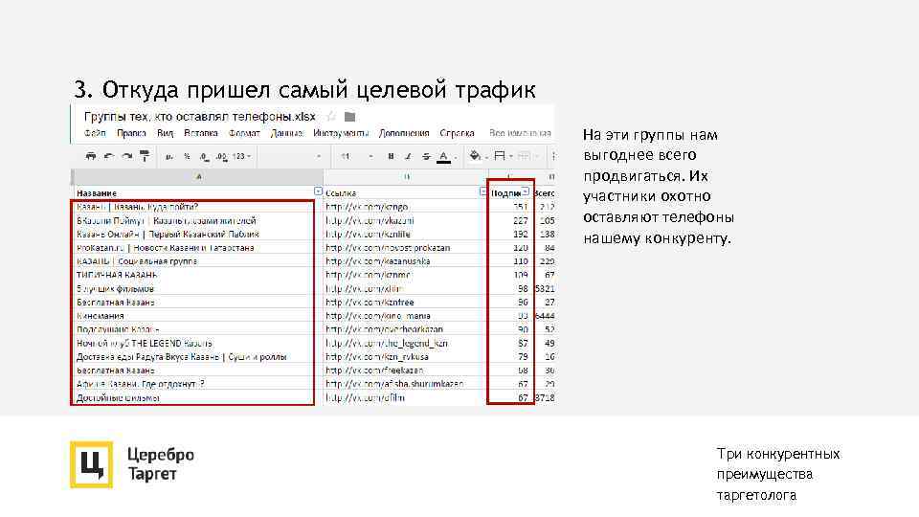919x517 pixels.
Task: Apply percent number format
Action: coord(187,156)
